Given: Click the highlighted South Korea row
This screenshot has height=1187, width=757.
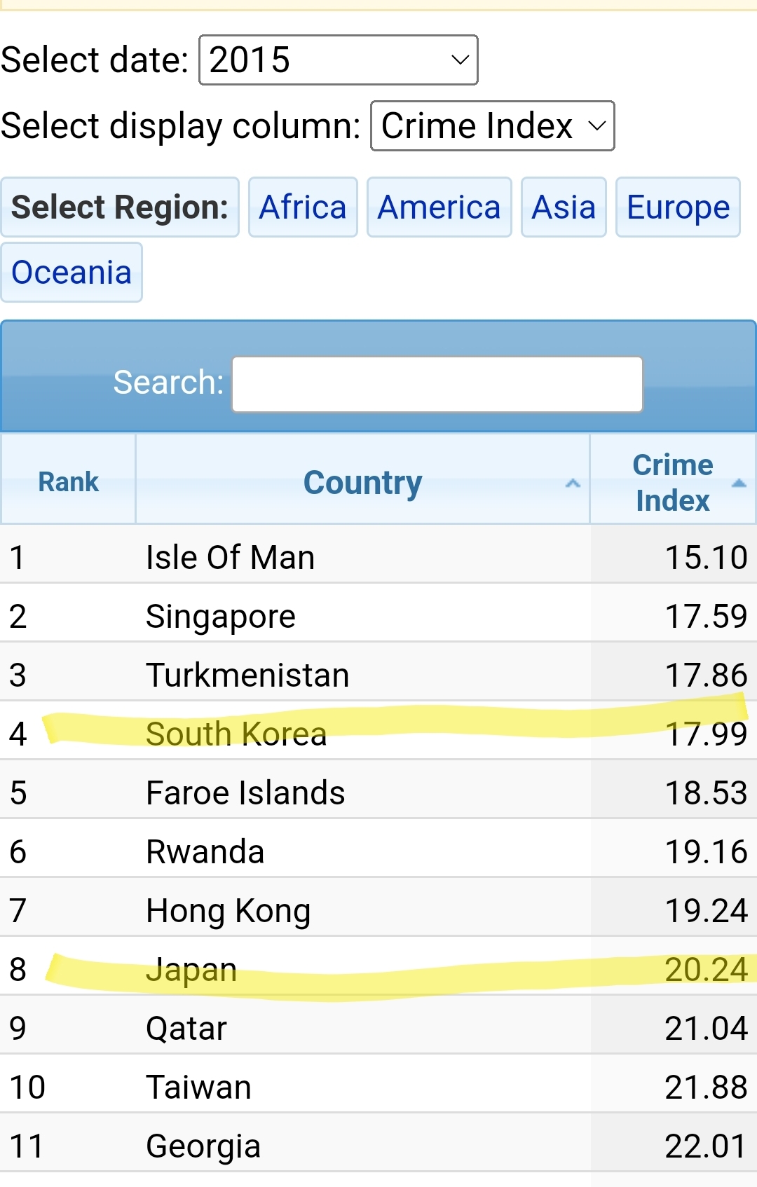Looking at the screenshot, I should click(378, 734).
